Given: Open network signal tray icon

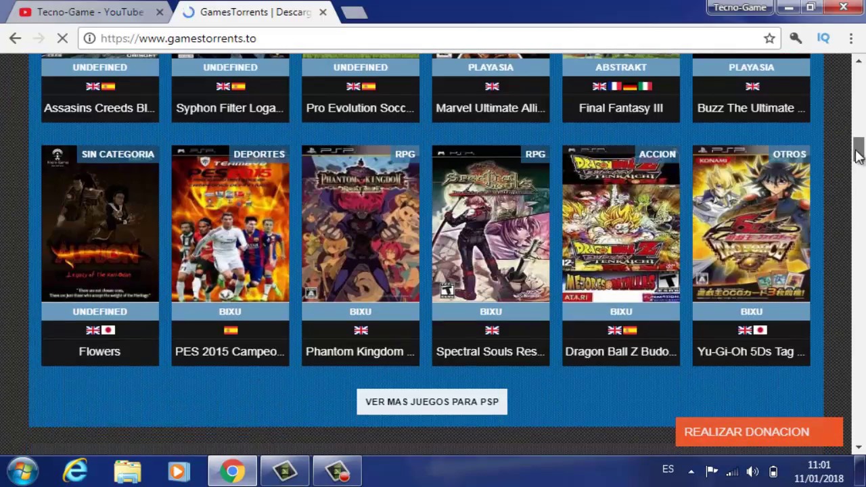Looking at the screenshot, I should (x=732, y=471).
